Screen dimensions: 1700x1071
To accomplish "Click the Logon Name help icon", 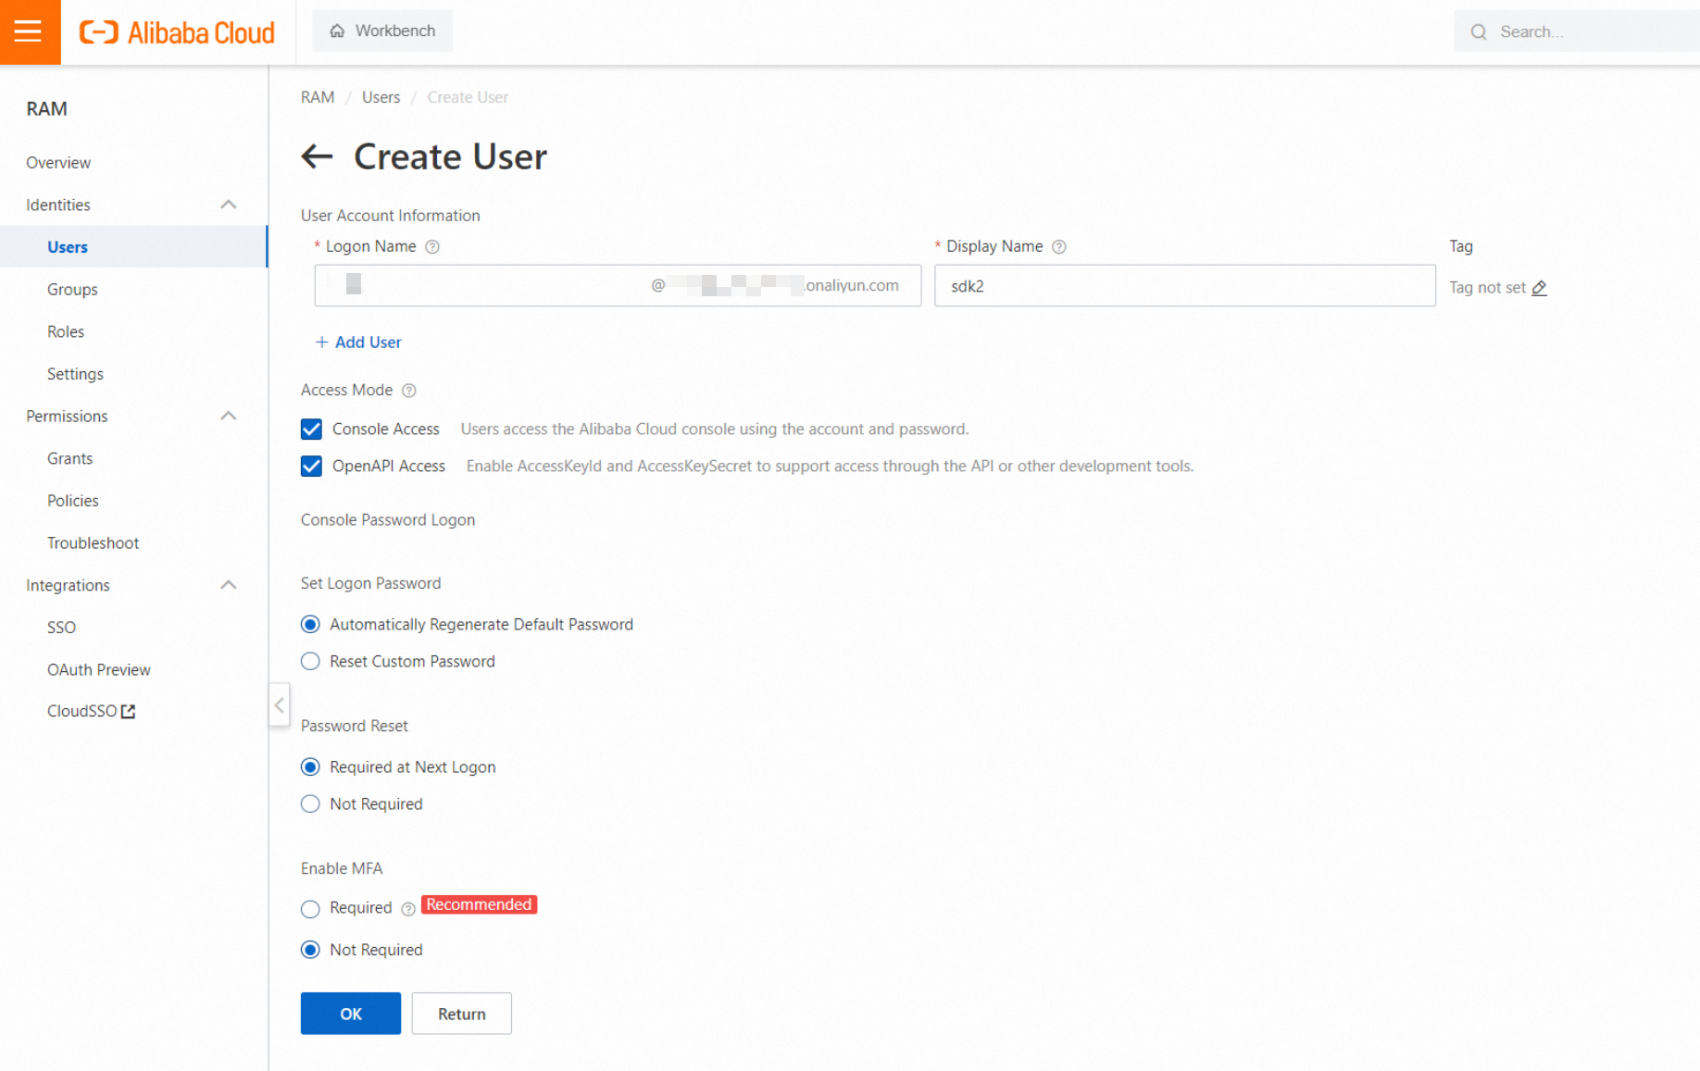I will coord(432,247).
